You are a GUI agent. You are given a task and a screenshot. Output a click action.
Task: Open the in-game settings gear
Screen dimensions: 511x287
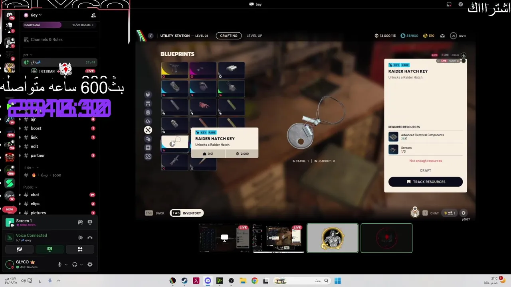pyautogui.click(x=463, y=213)
